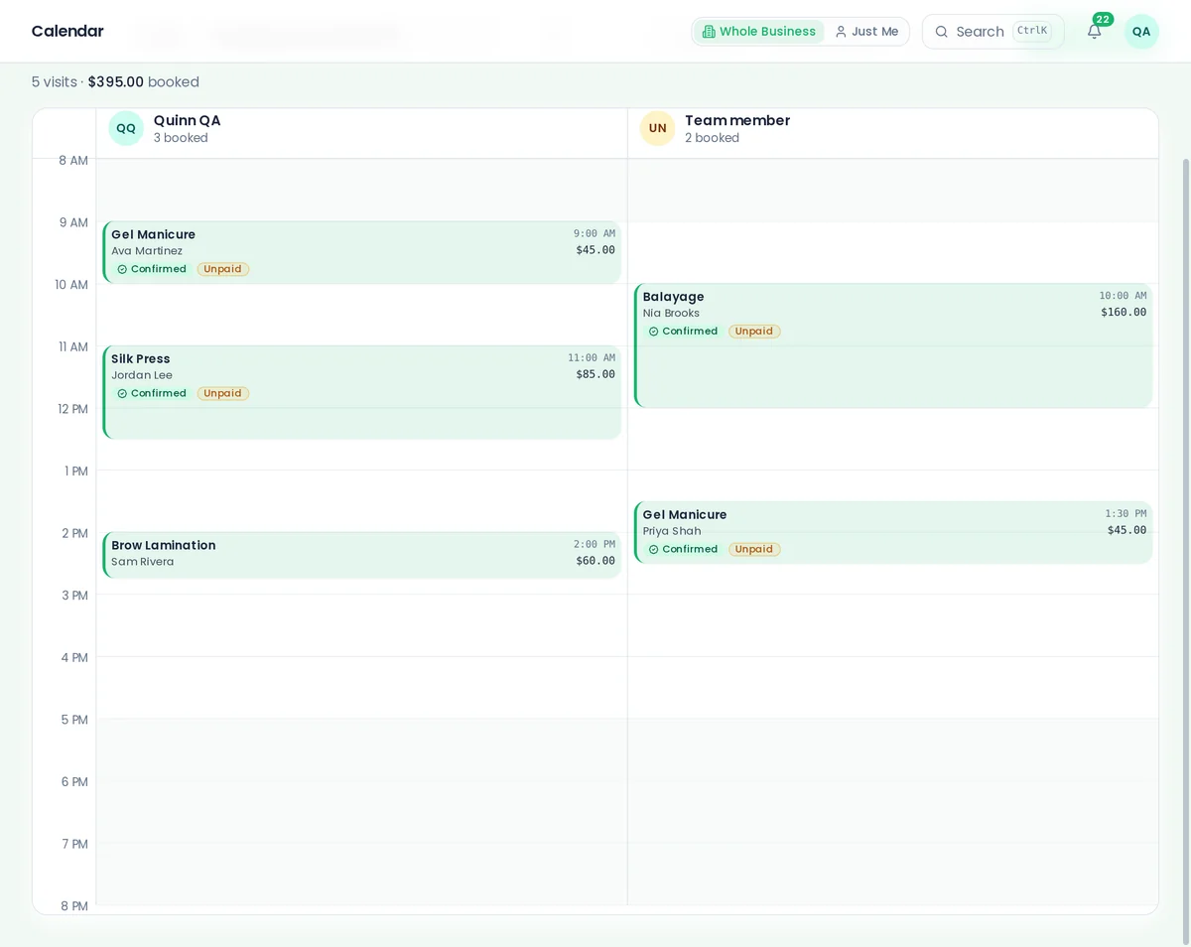Click the 10:00 AM time on Balayage

click(x=1123, y=296)
